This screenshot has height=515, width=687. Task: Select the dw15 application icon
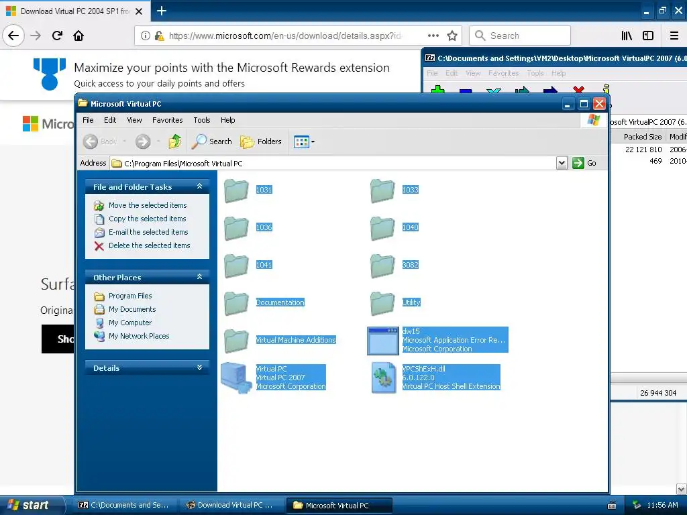383,340
